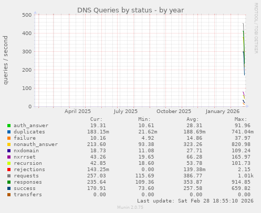Select the auth_answer legend label
This screenshot has width=261, height=213.
click(31, 126)
